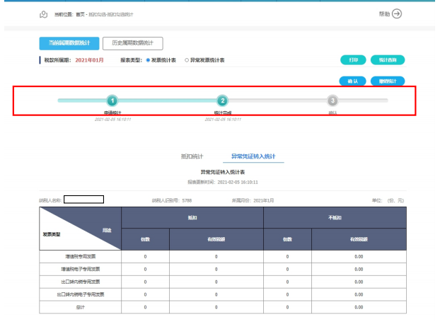Click the 0.00 value in 合计 row
The image size is (445, 322).
coord(359,307)
